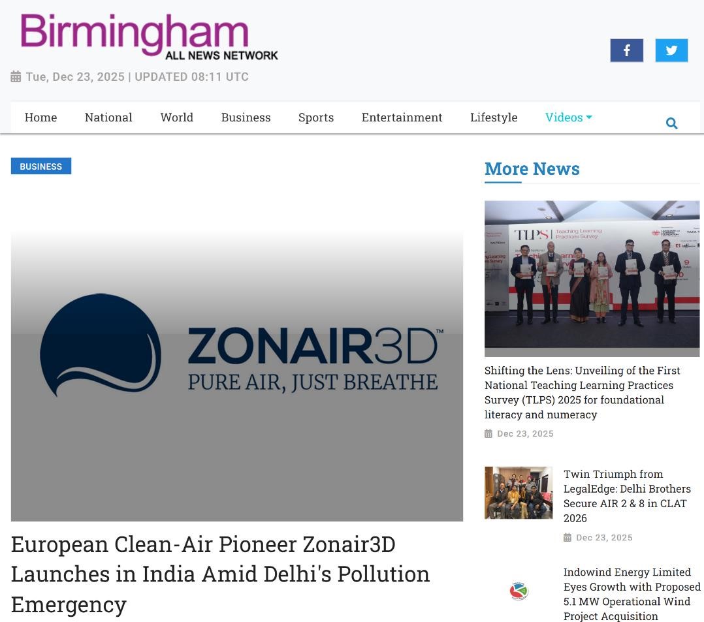704x622 pixels.
Task: Open the Facebook page icon
Action: pos(626,50)
